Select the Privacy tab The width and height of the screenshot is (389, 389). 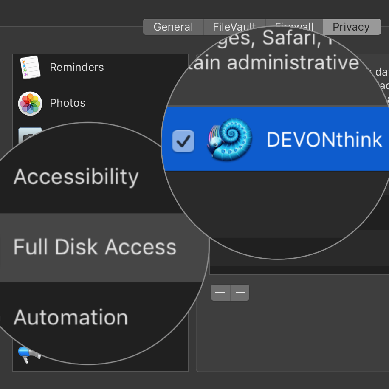(x=352, y=27)
